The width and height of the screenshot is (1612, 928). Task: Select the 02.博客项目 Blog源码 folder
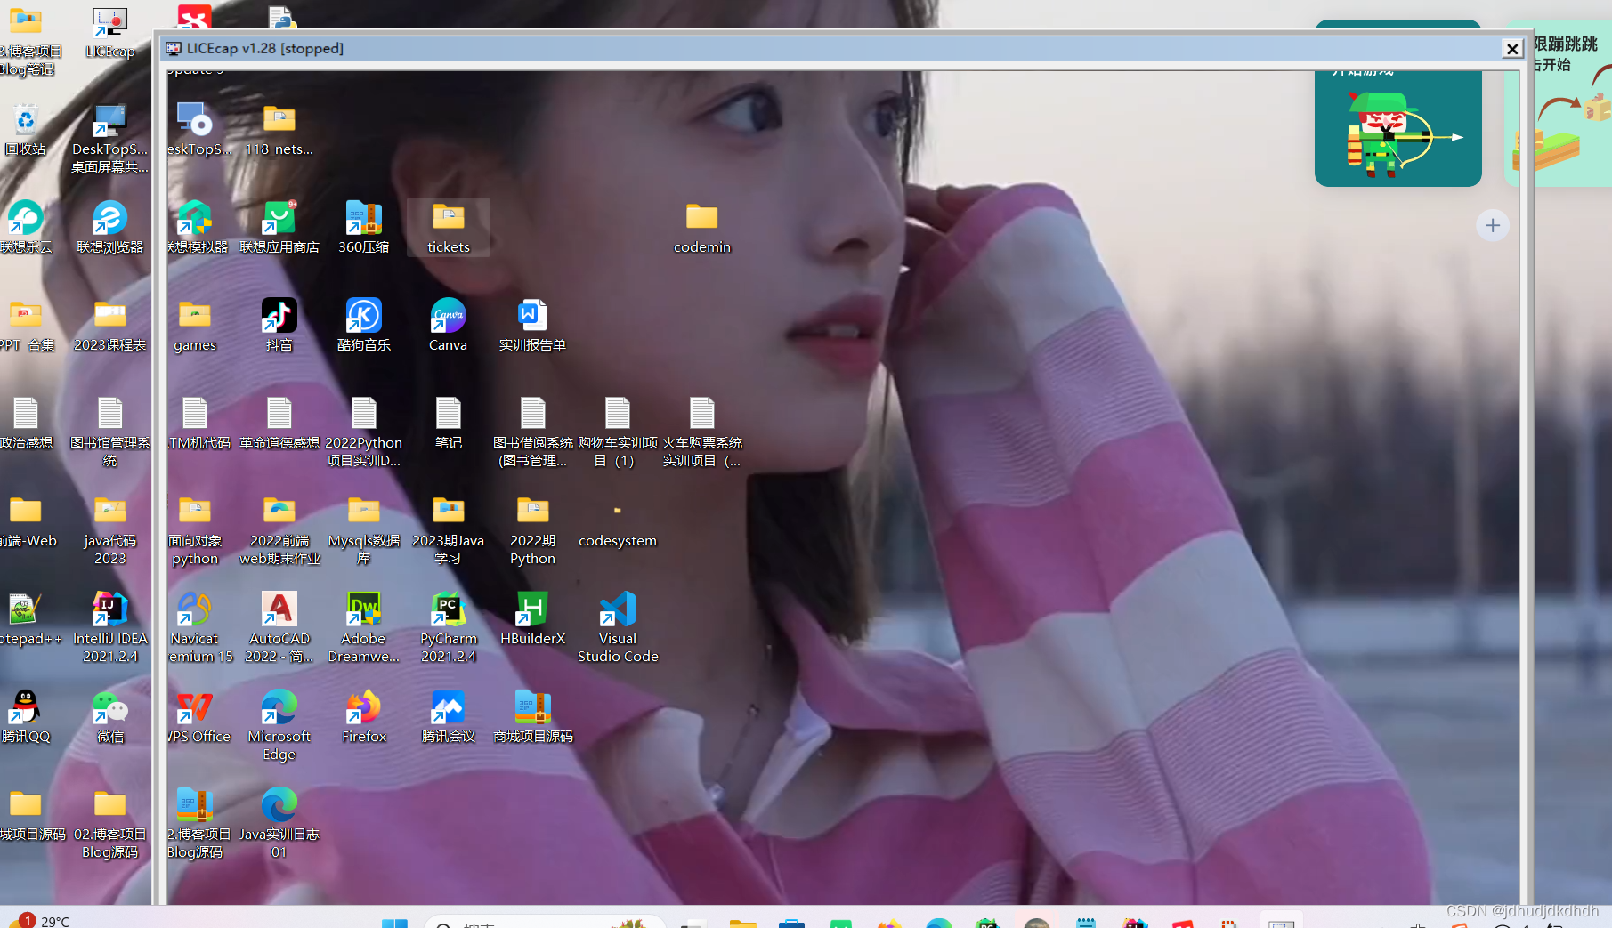click(x=110, y=824)
